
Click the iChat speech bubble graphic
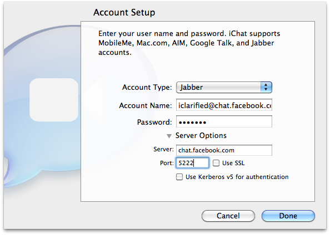click(x=42, y=105)
